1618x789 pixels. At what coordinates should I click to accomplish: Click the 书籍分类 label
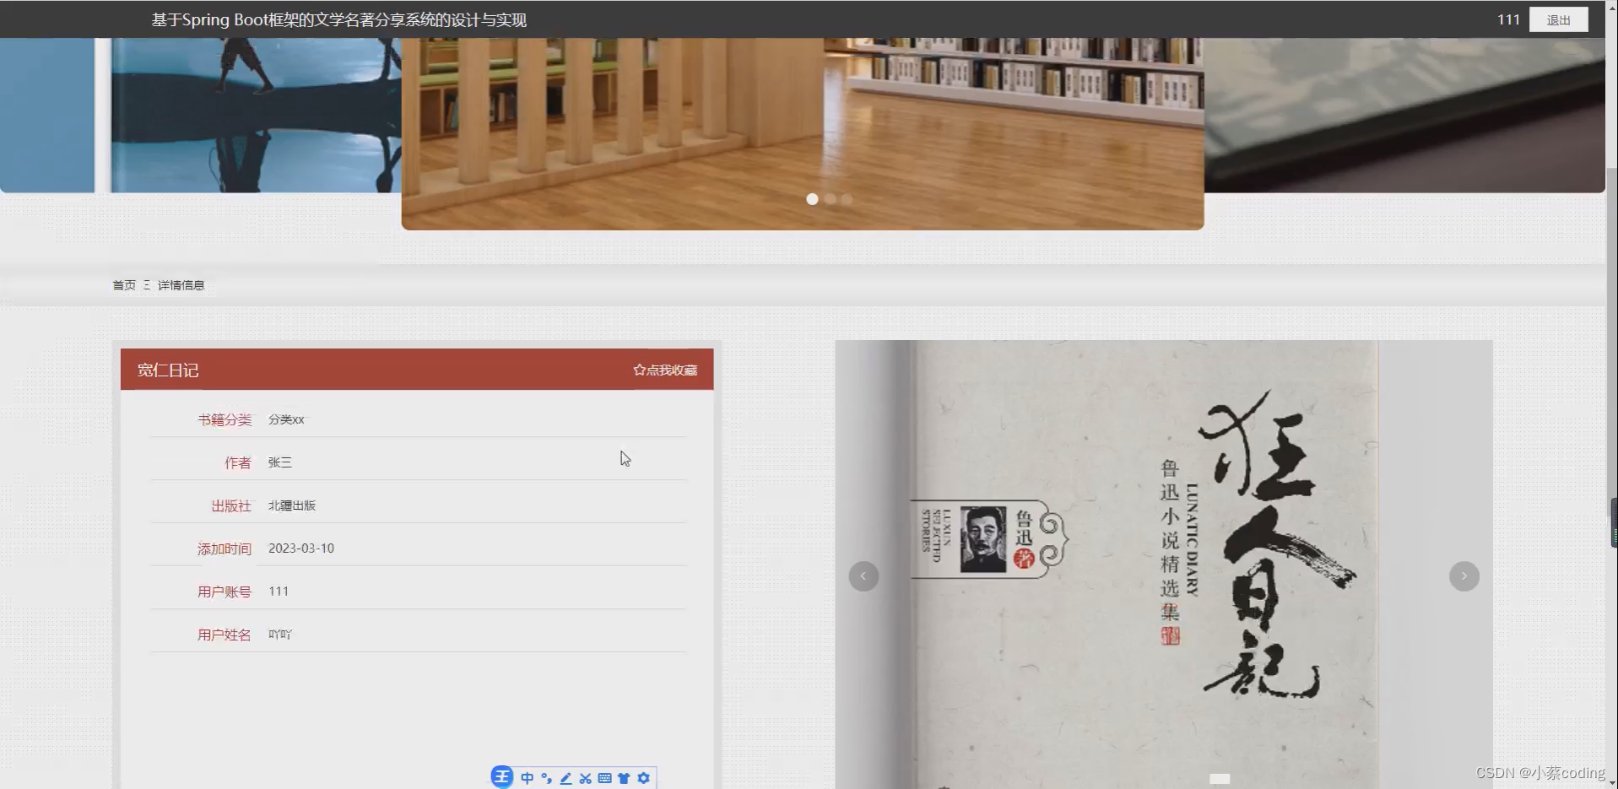click(225, 419)
